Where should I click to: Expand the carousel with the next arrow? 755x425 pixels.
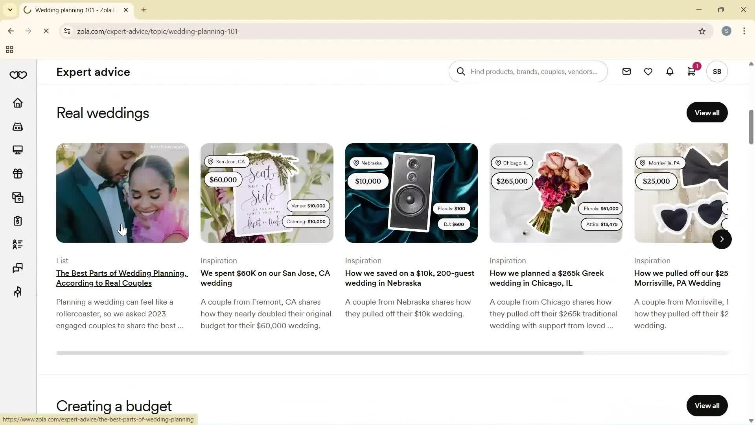(722, 239)
